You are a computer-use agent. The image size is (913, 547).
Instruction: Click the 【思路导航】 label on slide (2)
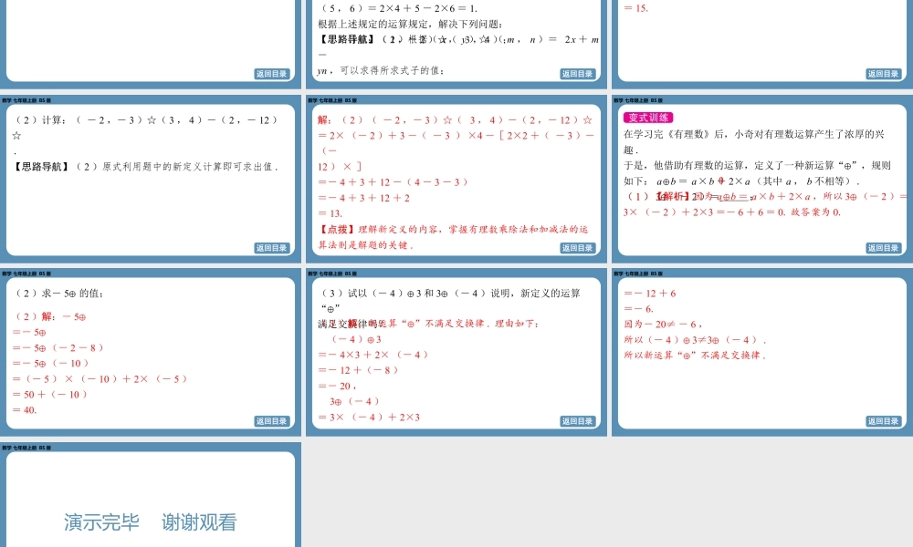(x=37, y=164)
